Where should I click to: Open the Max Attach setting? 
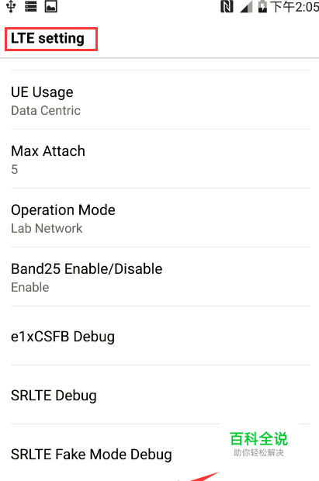click(x=161, y=159)
